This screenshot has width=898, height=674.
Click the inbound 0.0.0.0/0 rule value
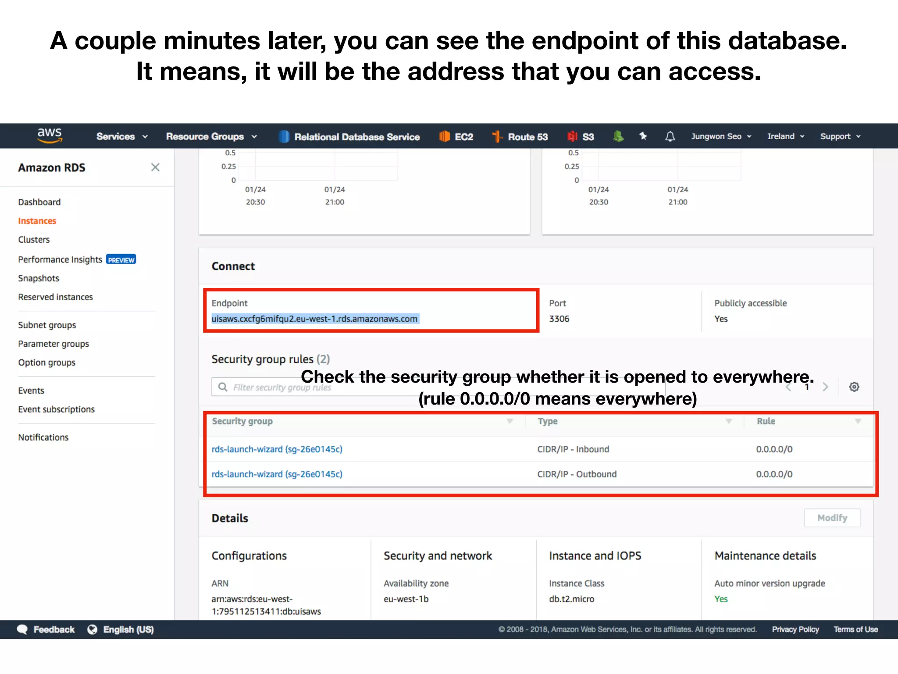[x=774, y=449]
